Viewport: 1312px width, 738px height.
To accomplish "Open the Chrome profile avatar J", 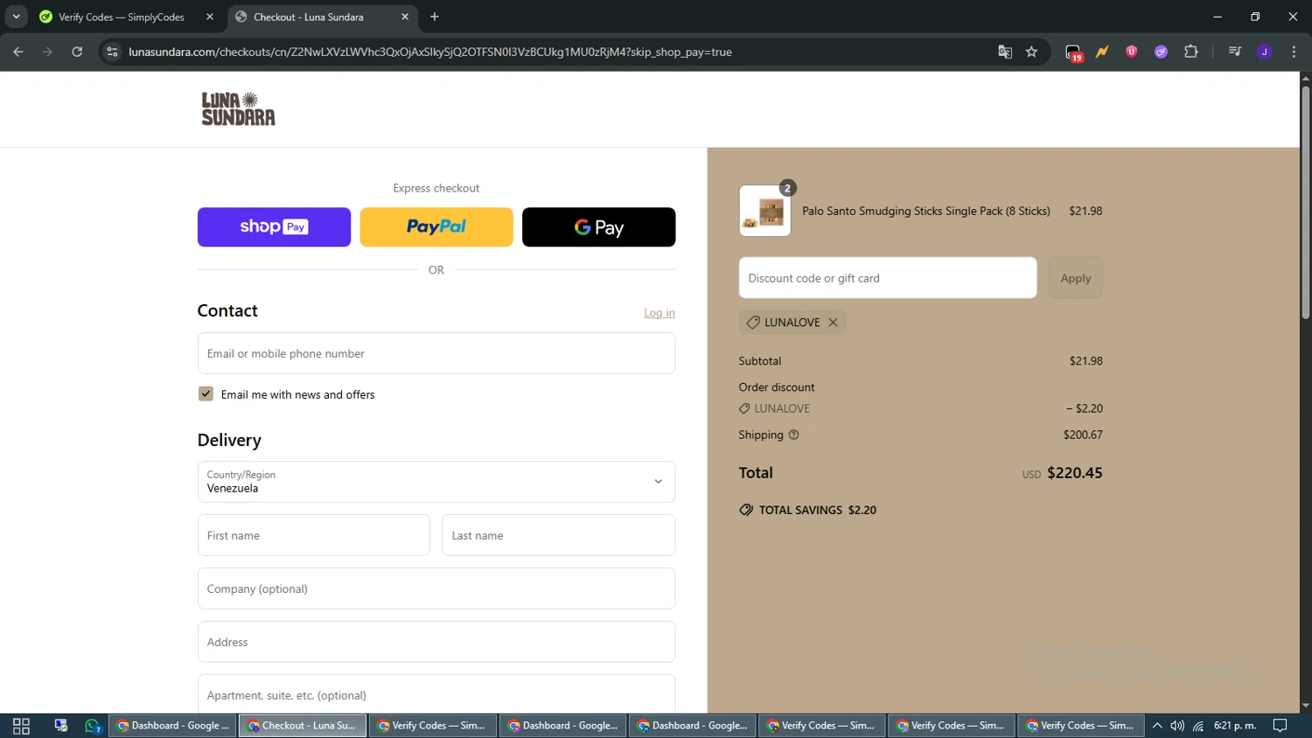I will pos(1264,52).
